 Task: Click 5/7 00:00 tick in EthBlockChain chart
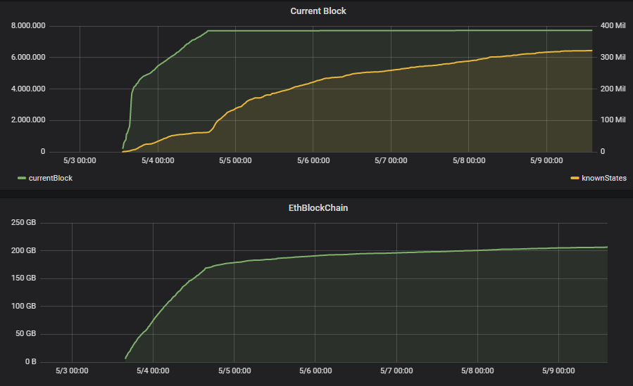[396, 371]
